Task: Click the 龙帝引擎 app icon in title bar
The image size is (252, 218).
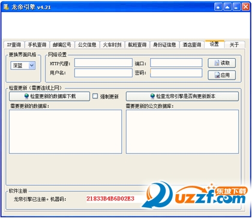Action: pyautogui.click(x=7, y=7)
